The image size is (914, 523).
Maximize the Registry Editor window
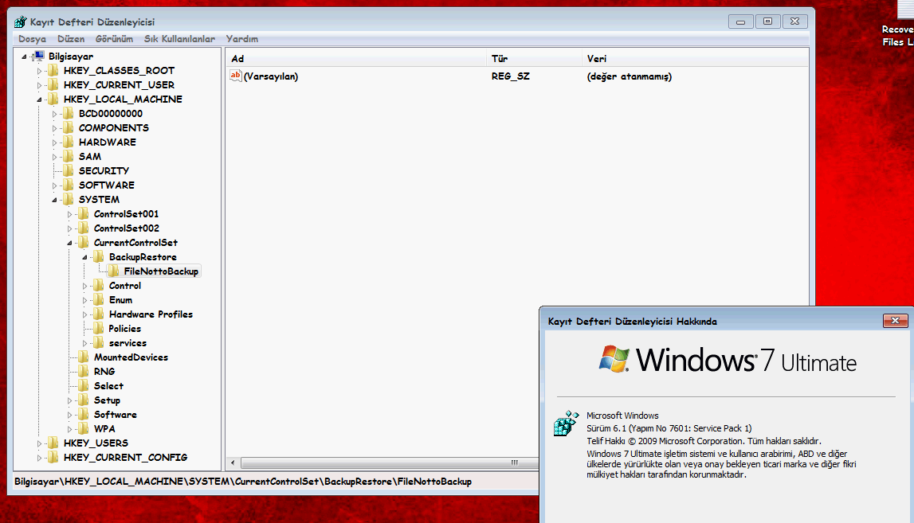click(x=767, y=21)
